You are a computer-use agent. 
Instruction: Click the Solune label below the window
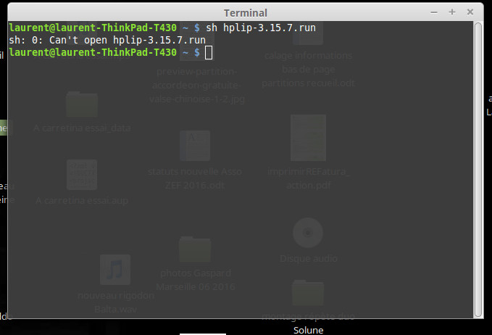coord(309,331)
